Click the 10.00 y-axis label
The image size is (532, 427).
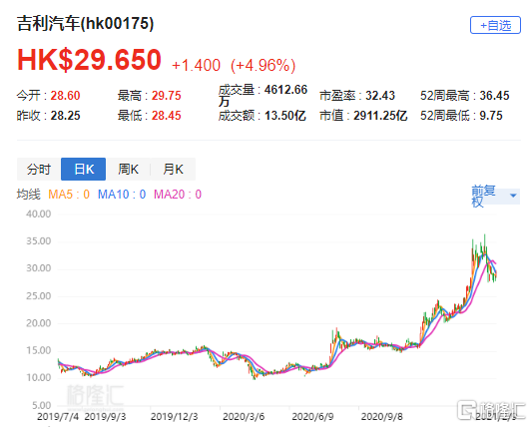tap(38, 377)
